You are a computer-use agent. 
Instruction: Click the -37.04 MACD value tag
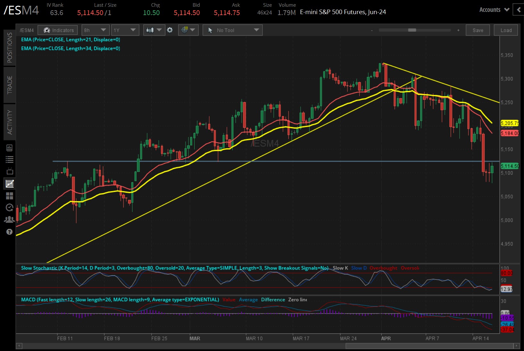click(x=507, y=330)
